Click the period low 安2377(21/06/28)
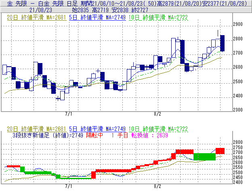252x192 pixels. (225, 4)
